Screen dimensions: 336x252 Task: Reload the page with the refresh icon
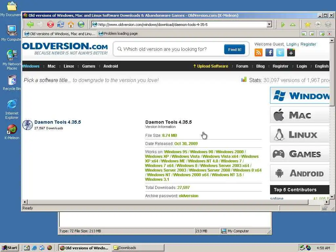61,24
